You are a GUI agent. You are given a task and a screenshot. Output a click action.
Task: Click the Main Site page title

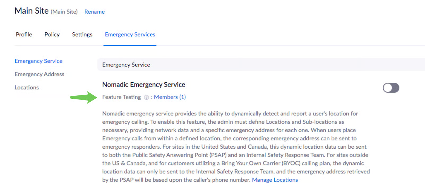(x=32, y=11)
